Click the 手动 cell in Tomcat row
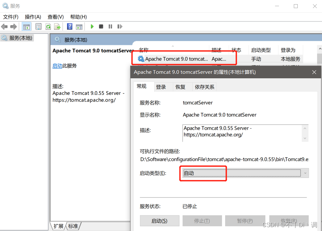Image resolution: width=322 pixels, height=231 pixels. (256, 59)
